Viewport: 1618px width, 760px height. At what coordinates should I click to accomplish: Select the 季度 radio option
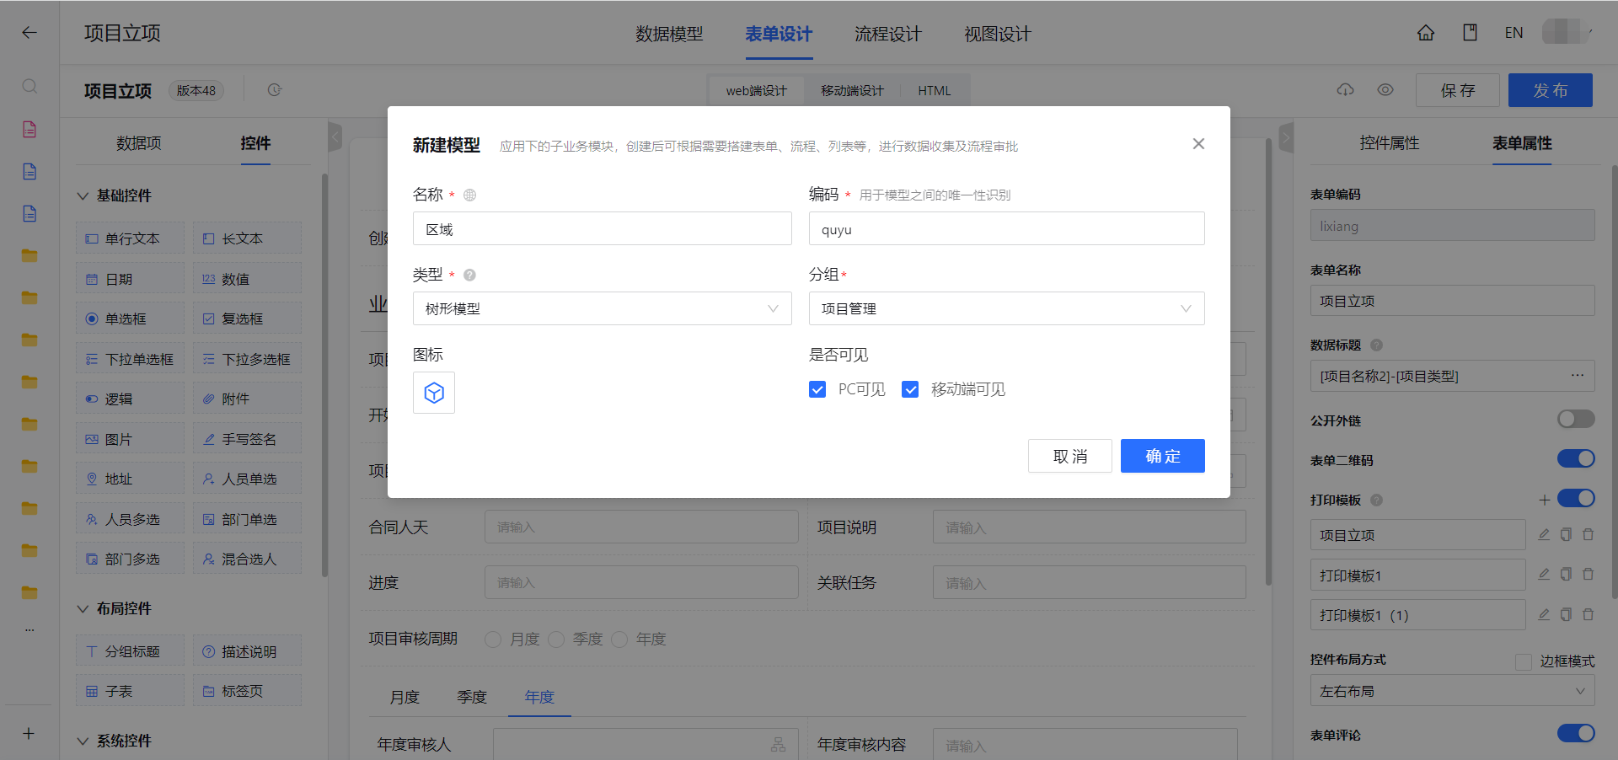pyautogui.click(x=556, y=640)
